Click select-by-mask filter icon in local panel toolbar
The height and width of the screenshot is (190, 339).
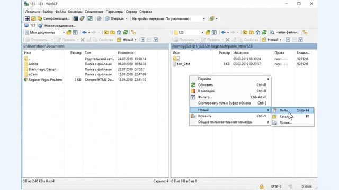coord(156,40)
